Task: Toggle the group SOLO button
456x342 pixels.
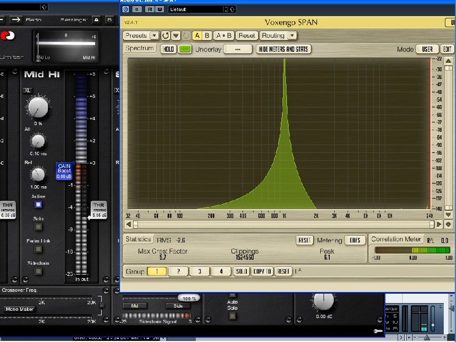Action: [x=241, y=271]
